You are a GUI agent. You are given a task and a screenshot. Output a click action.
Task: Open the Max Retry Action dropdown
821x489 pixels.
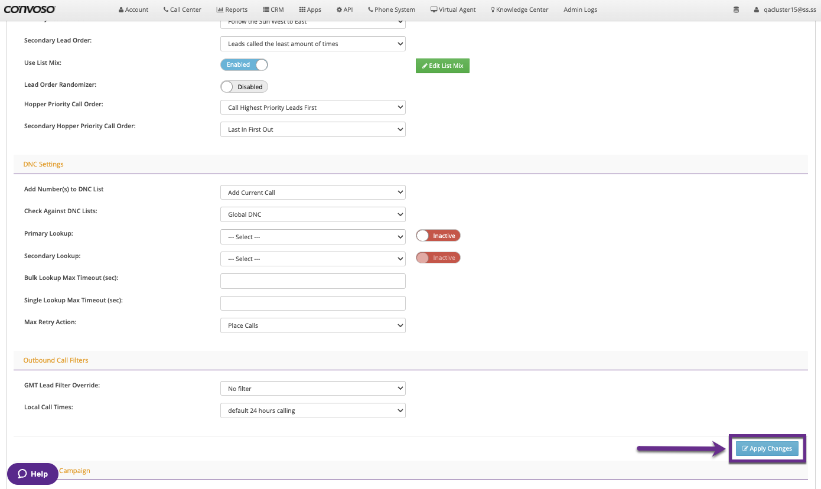point(313,325)
